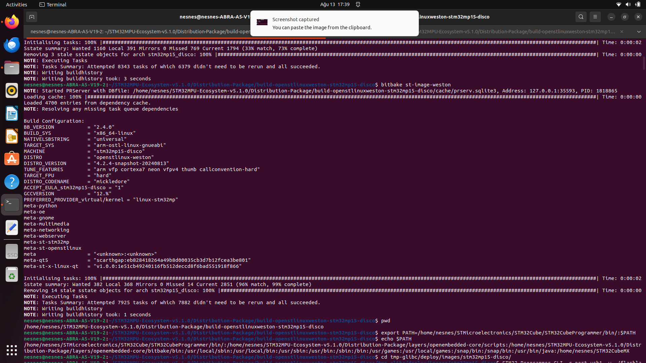Launch the Help application

(12, 182)
